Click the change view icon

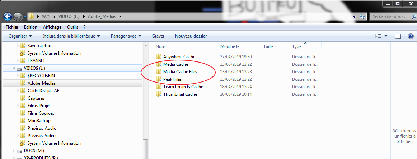pyautogui.click(x=378, y=36)
